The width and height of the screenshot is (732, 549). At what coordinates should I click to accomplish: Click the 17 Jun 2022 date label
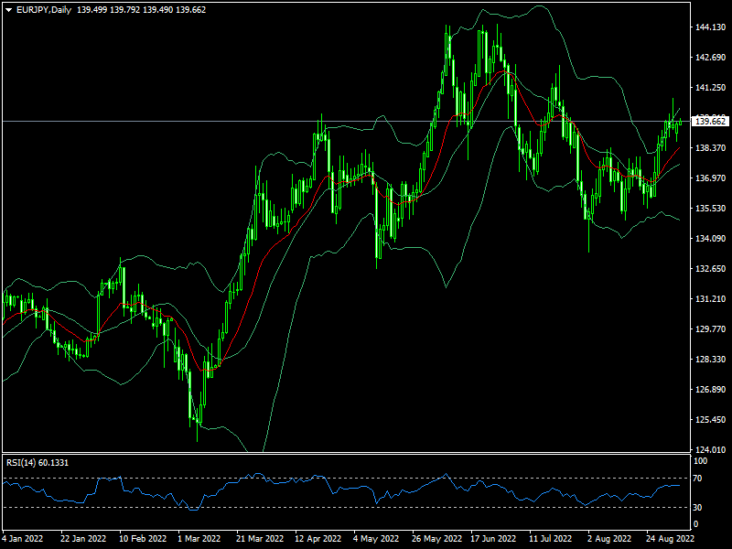tap(493, 538)
